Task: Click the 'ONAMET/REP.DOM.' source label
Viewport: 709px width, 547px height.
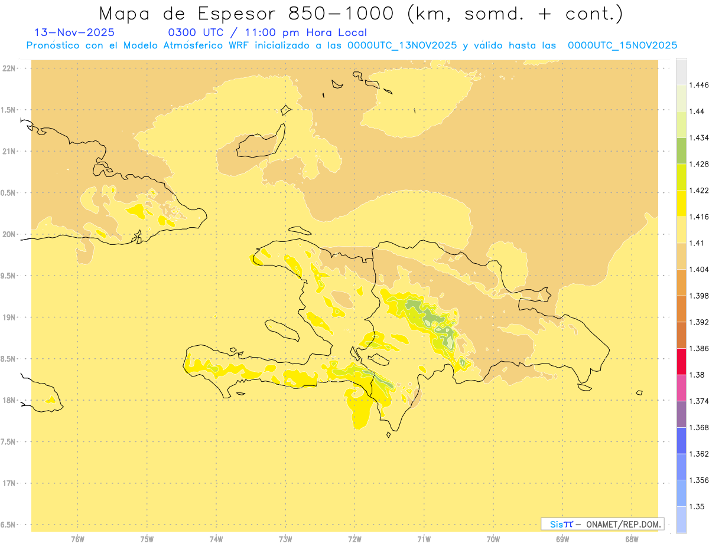Action: [x=625, y=524]
